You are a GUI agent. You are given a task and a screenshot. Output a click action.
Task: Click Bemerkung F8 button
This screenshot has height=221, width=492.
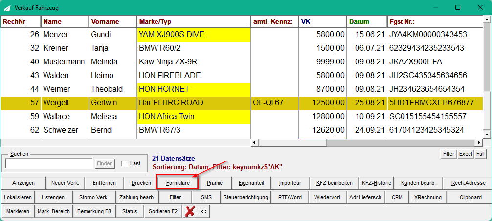94,211
